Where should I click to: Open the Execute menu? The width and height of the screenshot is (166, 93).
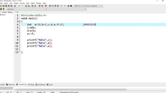tap(22, 3)
